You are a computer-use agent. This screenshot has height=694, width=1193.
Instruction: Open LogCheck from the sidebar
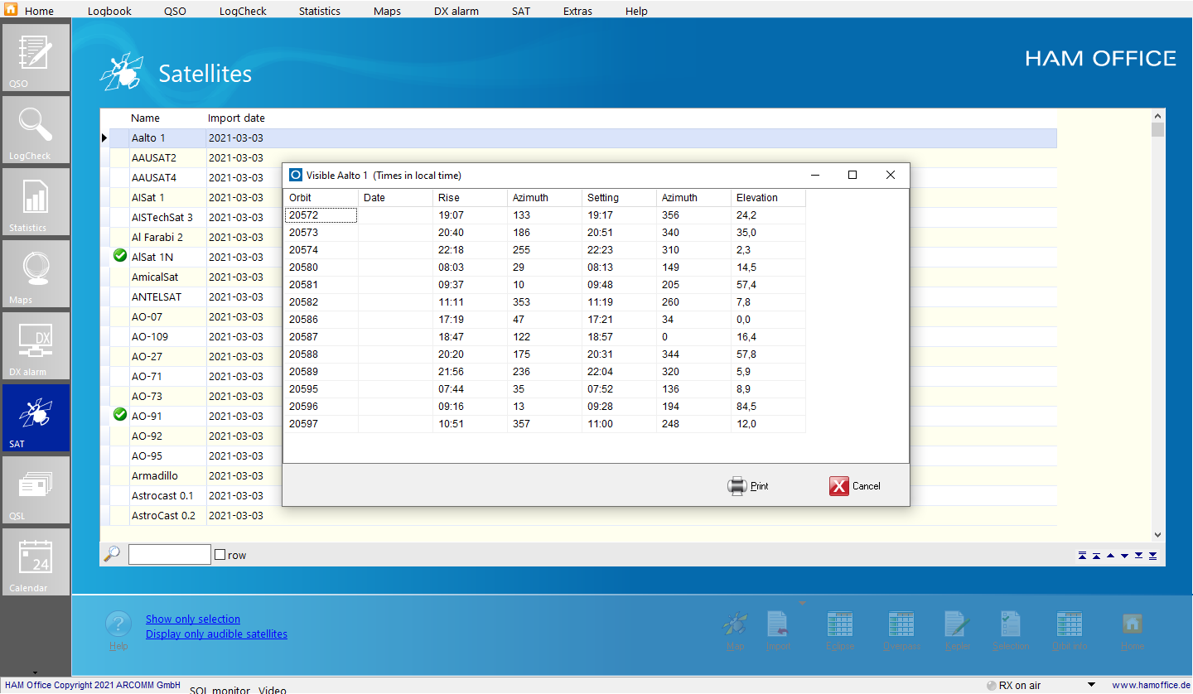36,129
